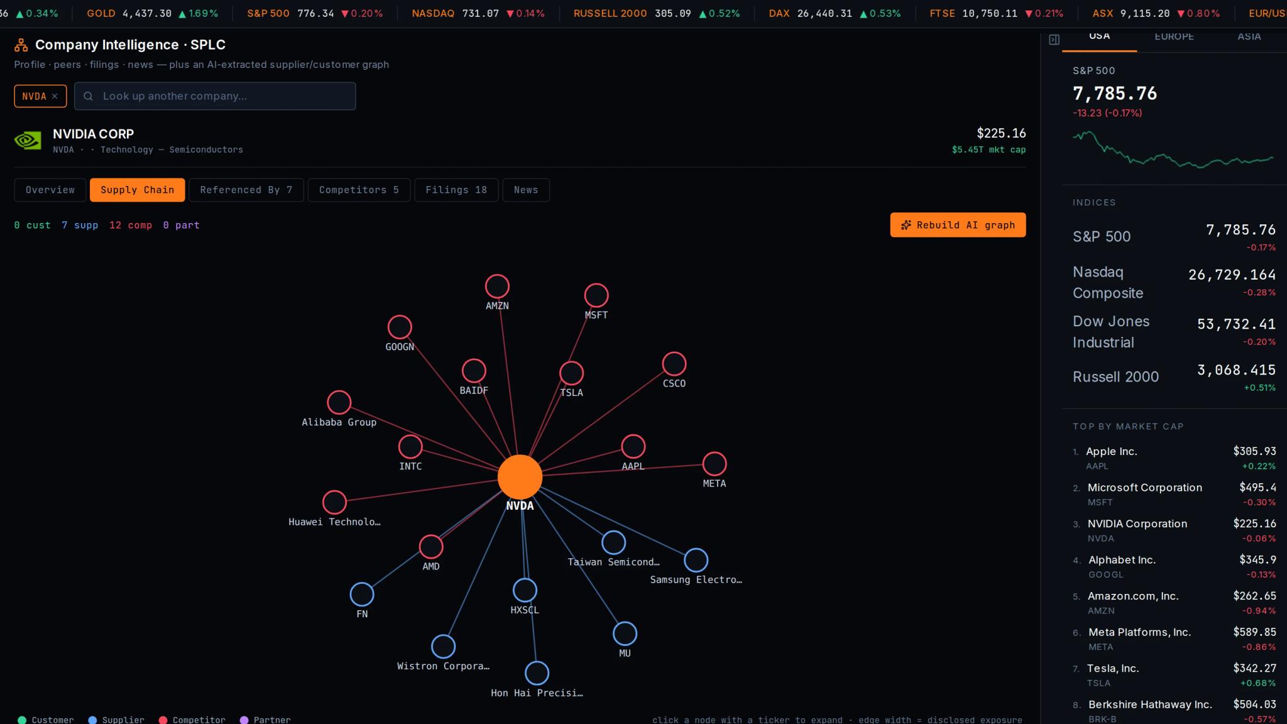Open the S&P 500 index row
The height and width of the screenshot is (724, 1287).
point(1174,237)
